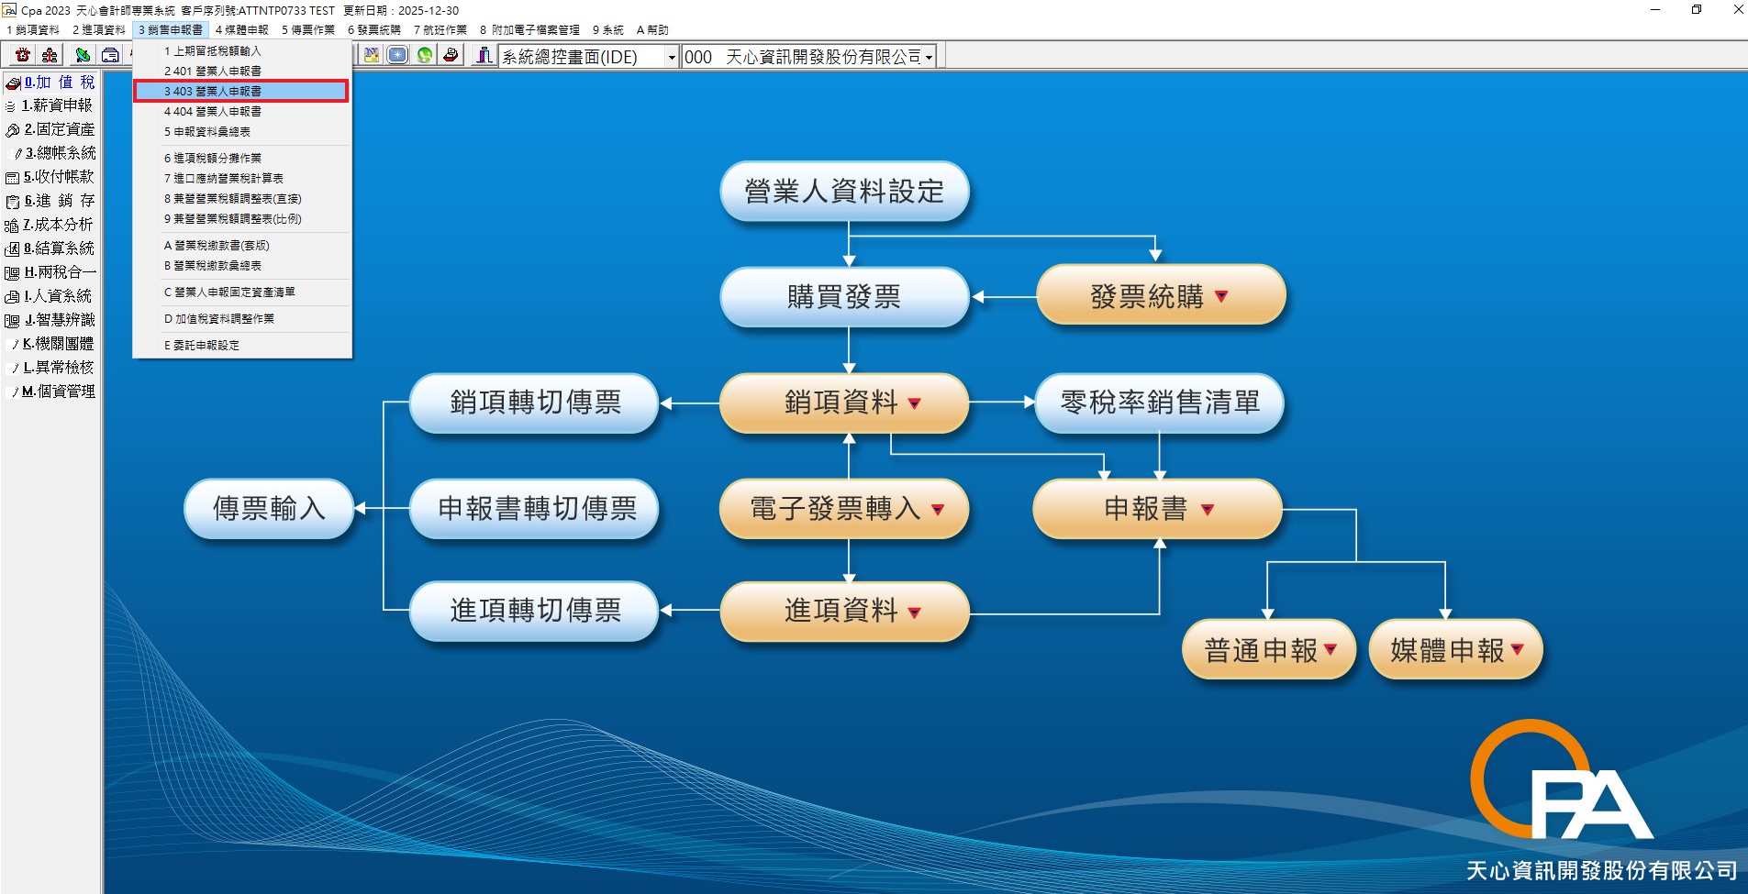Click the 營業人資料設定 flowchart button
Screen dimensions: 1748x894
844,192
